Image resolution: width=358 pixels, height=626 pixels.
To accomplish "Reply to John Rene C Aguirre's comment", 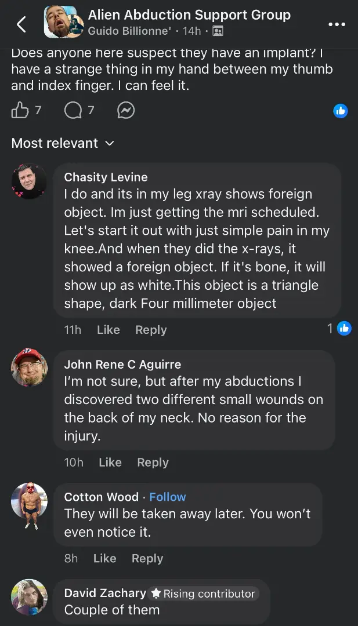I will coord(153,463).
